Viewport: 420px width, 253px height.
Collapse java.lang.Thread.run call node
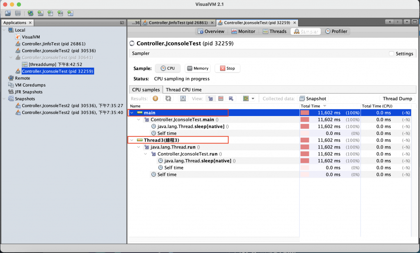(x=139, y=147)
